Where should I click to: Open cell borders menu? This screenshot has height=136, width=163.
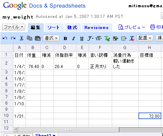click(124, 39)
